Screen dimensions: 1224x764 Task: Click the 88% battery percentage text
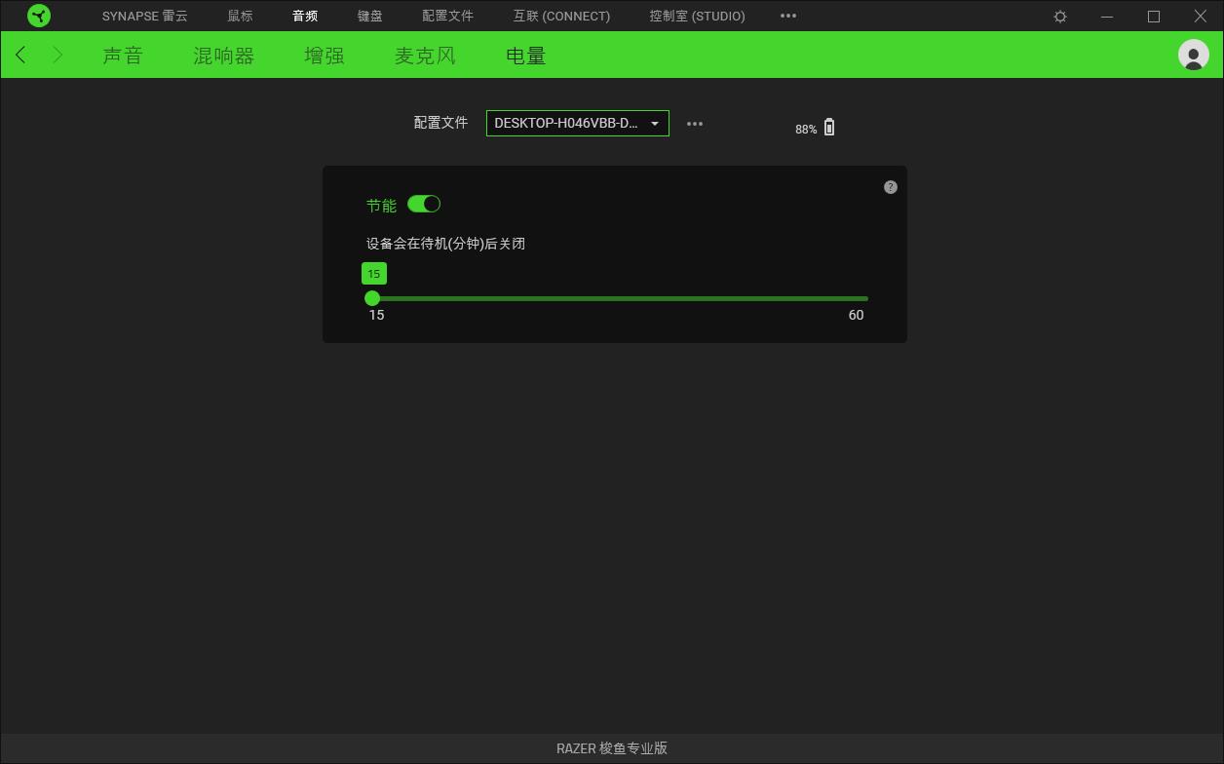click(x=806, y=129)
